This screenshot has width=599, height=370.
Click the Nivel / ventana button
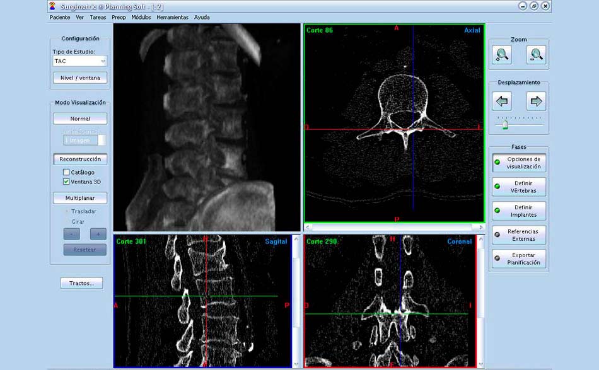[x=80, y=78]
